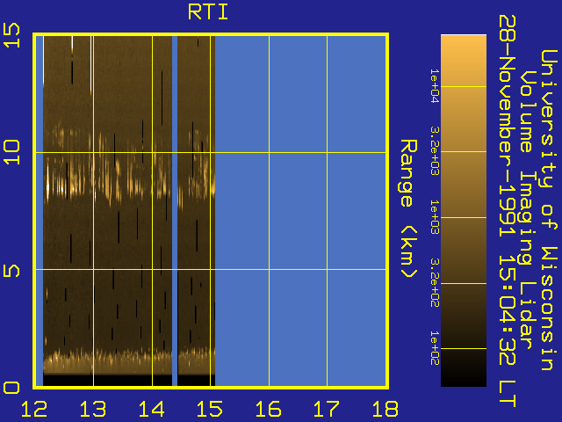Click the x-axis label 17

pyautogui.click(x=327, y=409)
